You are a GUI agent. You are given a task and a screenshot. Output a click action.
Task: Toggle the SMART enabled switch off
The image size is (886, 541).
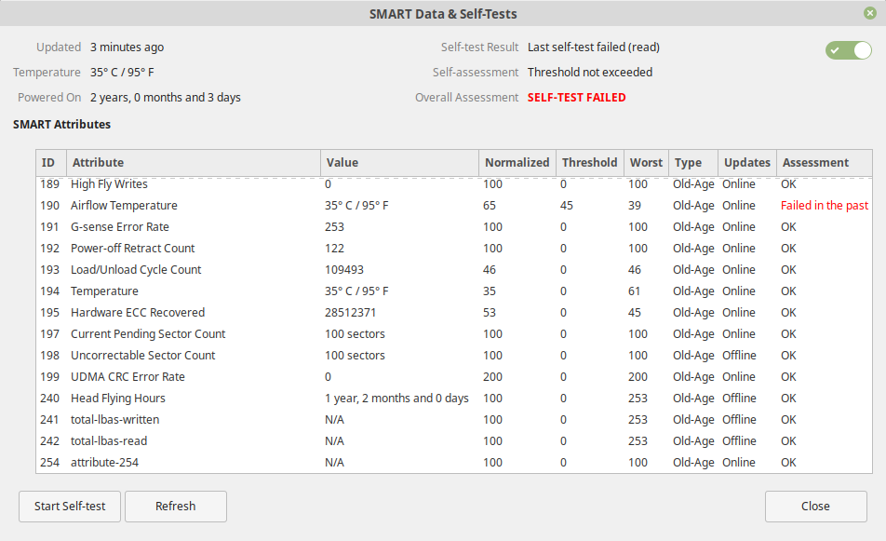point(848,50)
